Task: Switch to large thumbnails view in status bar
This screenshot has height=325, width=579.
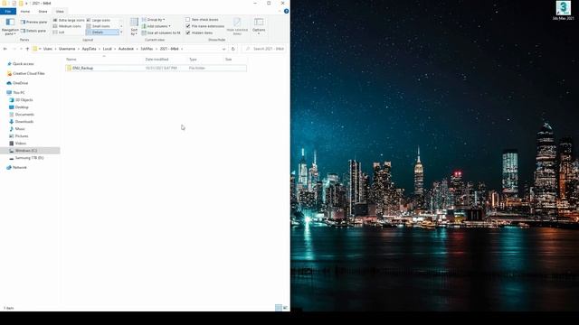Action: (x=285, y=308)
